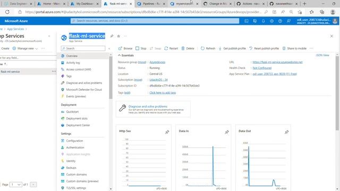The width and height of the screenshot is (340, 191).
Task: Open the more options ellipsis for the flask-ml-service row
Action: pyautogui.click(x=54, y=72)
